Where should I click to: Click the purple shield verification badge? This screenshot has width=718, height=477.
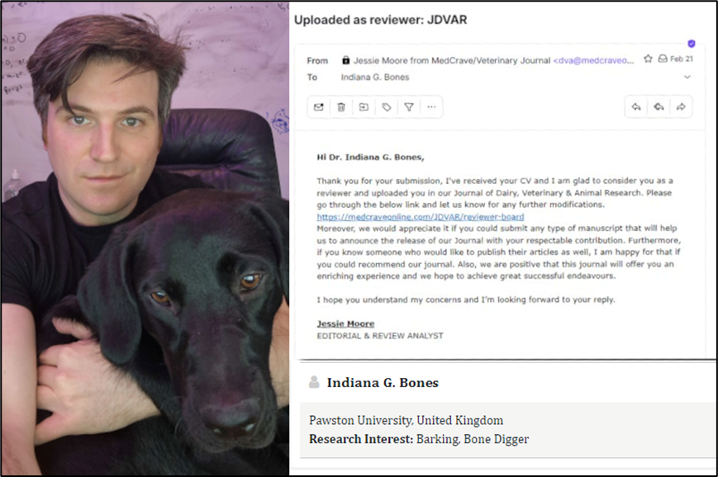click(x=692, y=44)
